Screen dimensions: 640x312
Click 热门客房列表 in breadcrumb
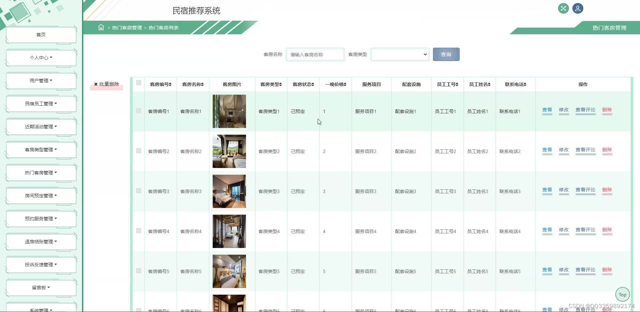click(163, 28)
